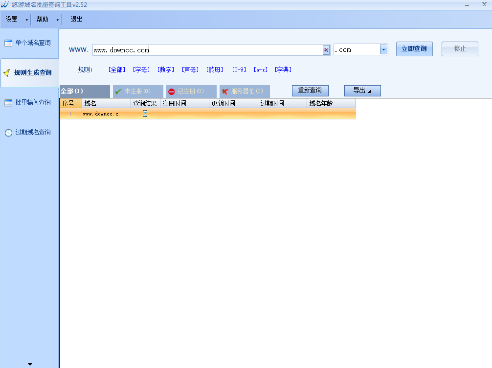
Task: Insert the [数字] rule
Action: pyautogui.click(x=166, y=69)
